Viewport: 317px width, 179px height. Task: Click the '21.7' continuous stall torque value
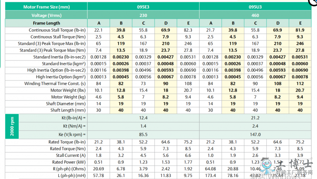click(x=210, y=30)
